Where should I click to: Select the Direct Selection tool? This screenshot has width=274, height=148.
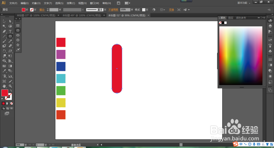(10, 21)
